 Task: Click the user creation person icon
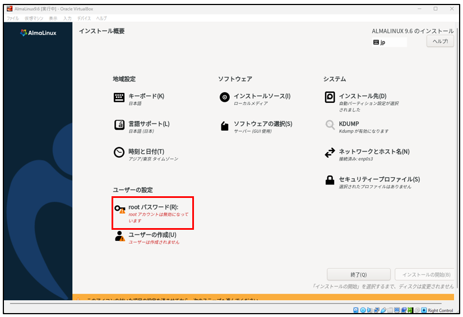(x=119, y=236)
